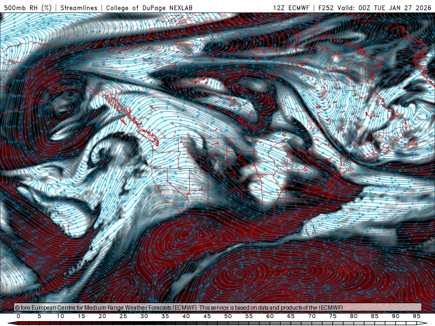Click the ECMWF copyright notice banner
The width and height of the screenshot is (435, 326).
tap(218, 308)
